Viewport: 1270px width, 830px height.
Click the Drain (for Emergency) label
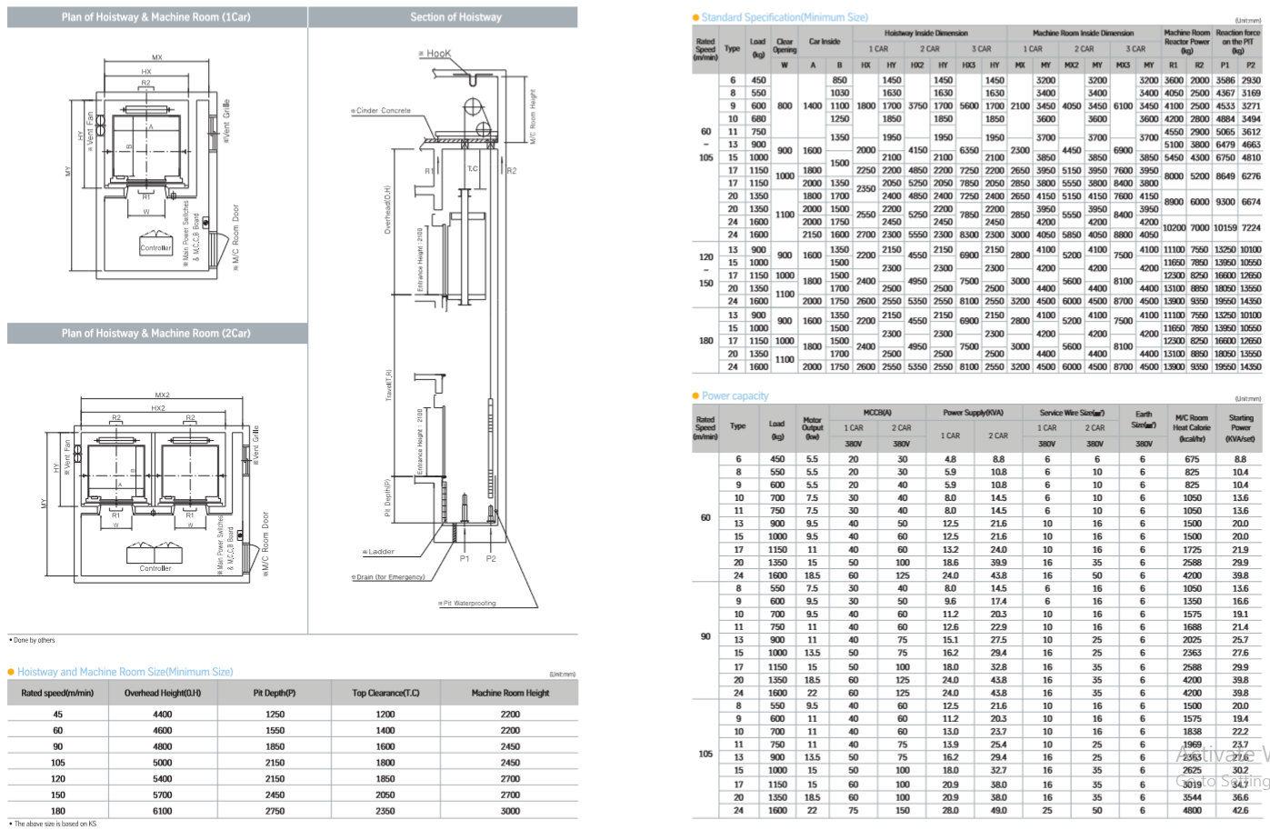pyautogui.click(x=389, y=577)
